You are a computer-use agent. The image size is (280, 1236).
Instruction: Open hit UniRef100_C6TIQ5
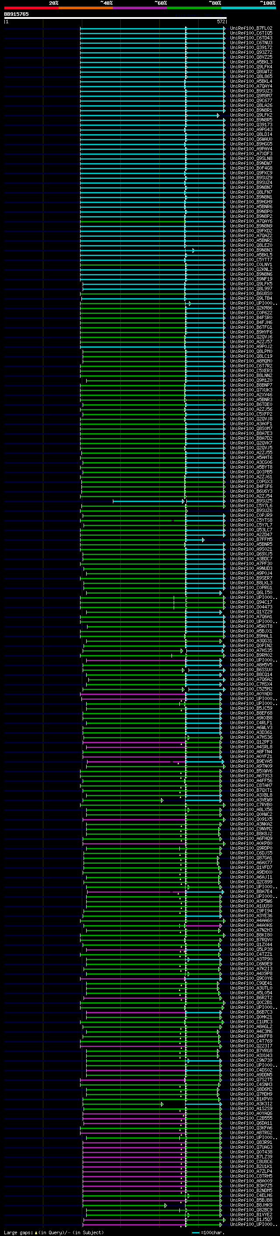tap(251, 33)
